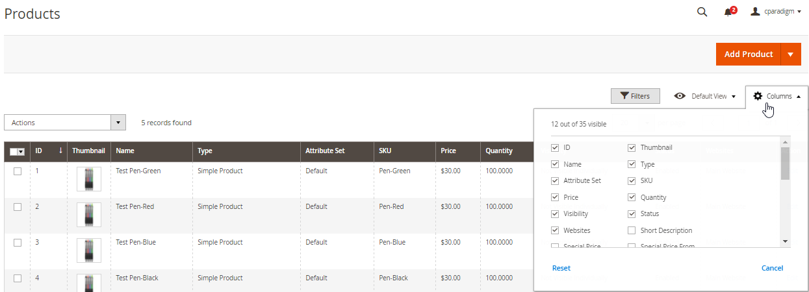The width and height of the screenshot is (809, 292).
Task: Open the Test Pen-Red product thumbnail
Action: pyautogui.click(x=89, y=215)
